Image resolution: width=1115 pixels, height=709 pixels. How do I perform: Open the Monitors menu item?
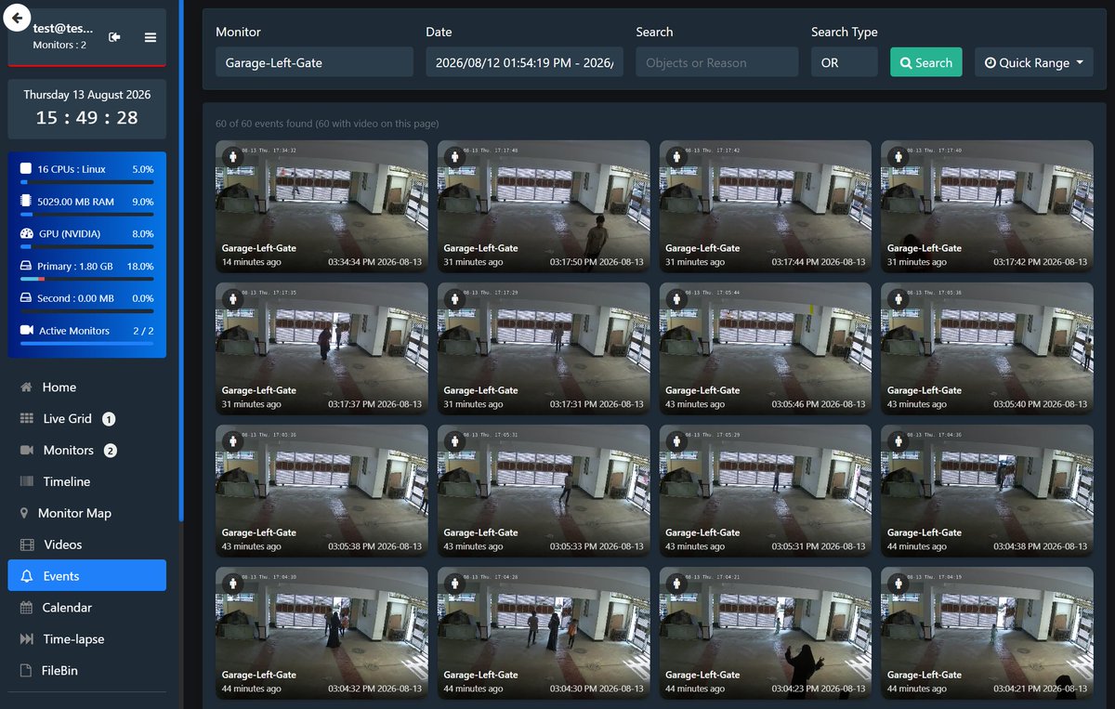click(x=87, y=451)
